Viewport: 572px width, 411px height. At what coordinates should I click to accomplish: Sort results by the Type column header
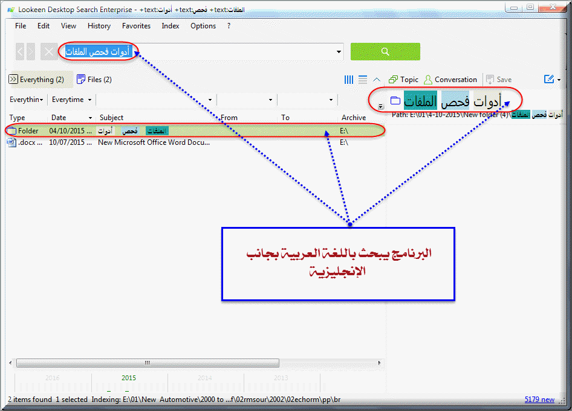click(x=17, y=118)
